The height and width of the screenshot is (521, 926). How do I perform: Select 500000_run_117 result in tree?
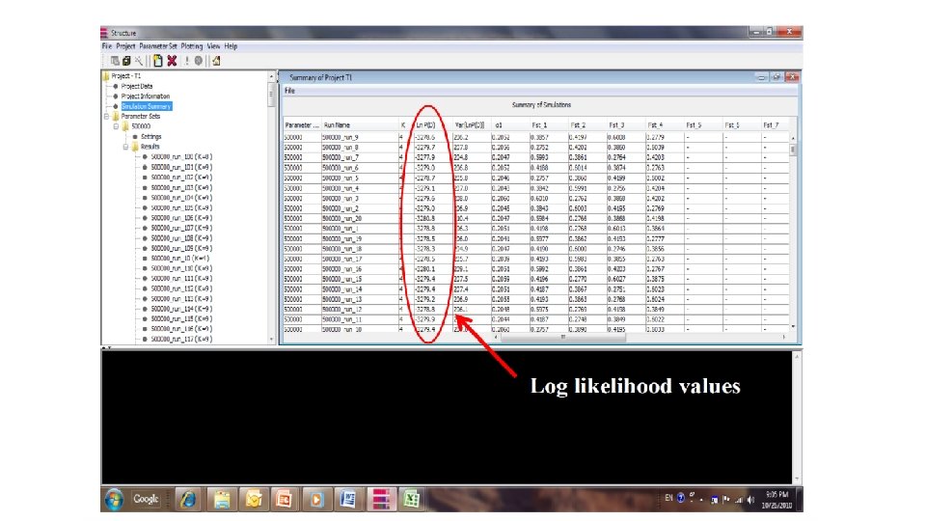180,339
